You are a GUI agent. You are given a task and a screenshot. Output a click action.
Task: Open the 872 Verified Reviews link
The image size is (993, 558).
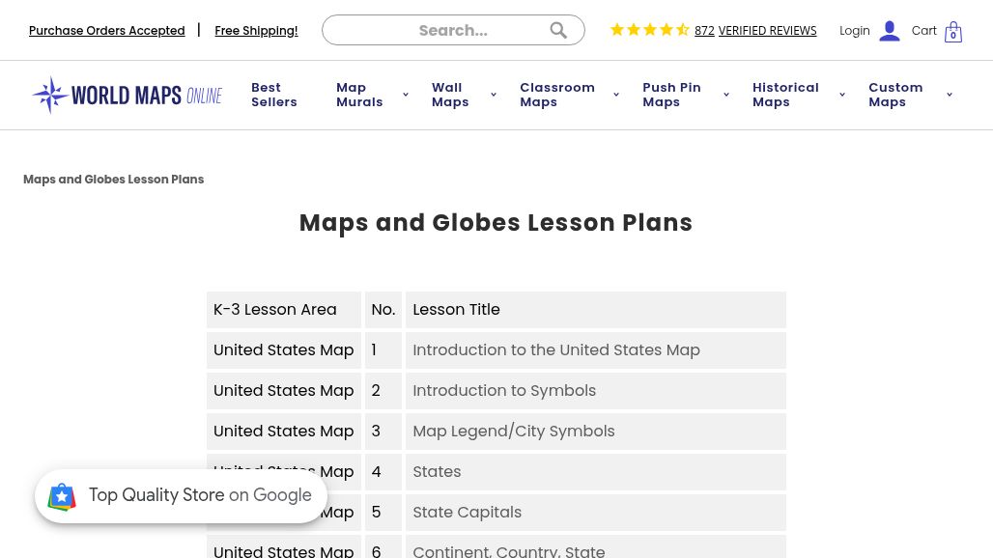[x=755, y=31]
